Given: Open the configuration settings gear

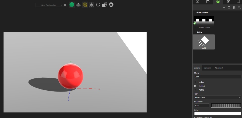Looking at the screenshot, I should [65, 5].
